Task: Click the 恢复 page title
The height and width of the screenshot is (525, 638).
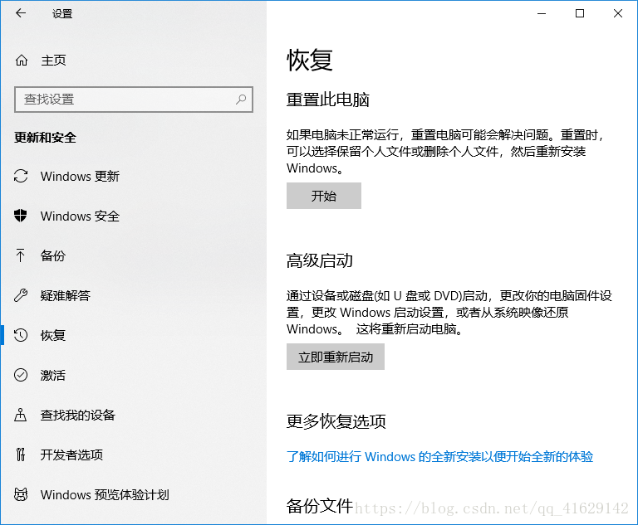Action: tap(310, 61)
